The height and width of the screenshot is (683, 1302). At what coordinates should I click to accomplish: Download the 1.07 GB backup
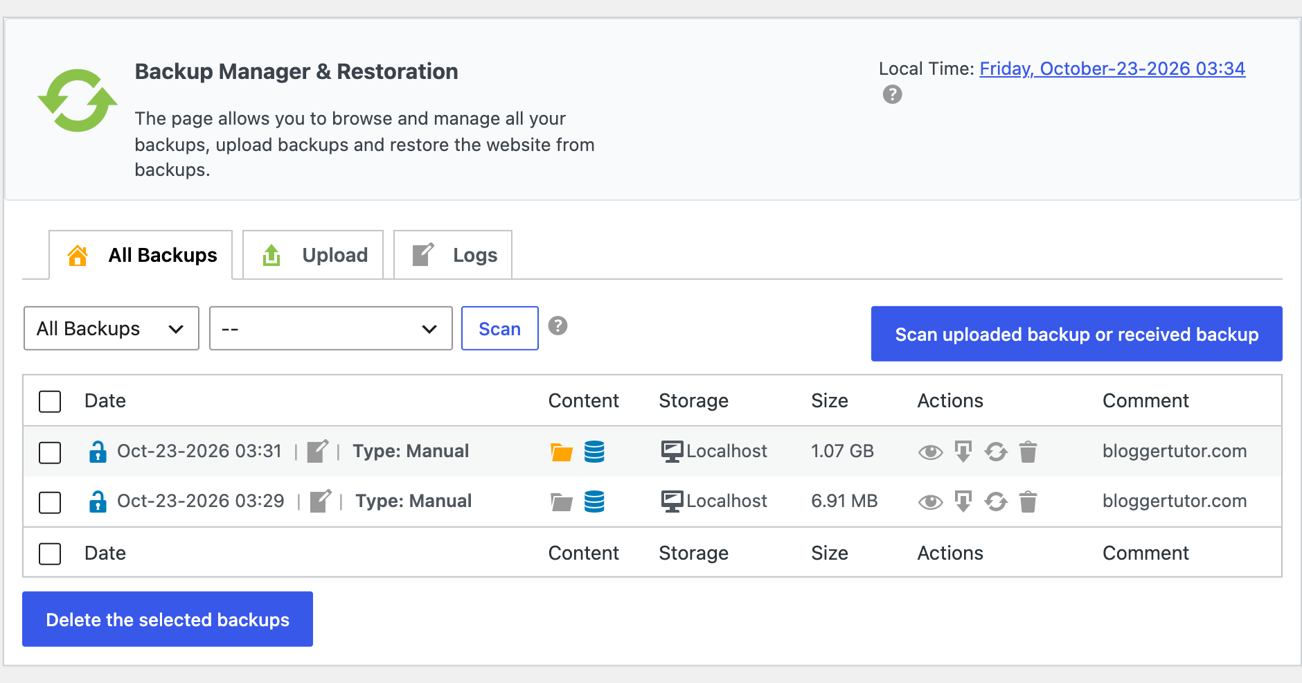pyautogui.click(x=963, y=452)
